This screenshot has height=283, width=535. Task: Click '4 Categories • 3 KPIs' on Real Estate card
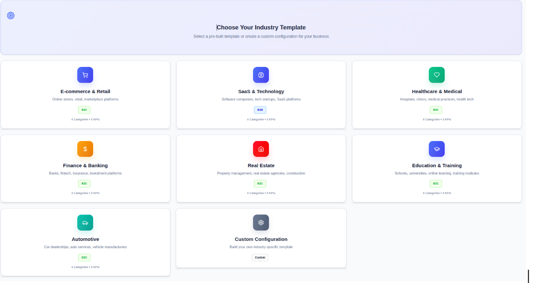261,193
